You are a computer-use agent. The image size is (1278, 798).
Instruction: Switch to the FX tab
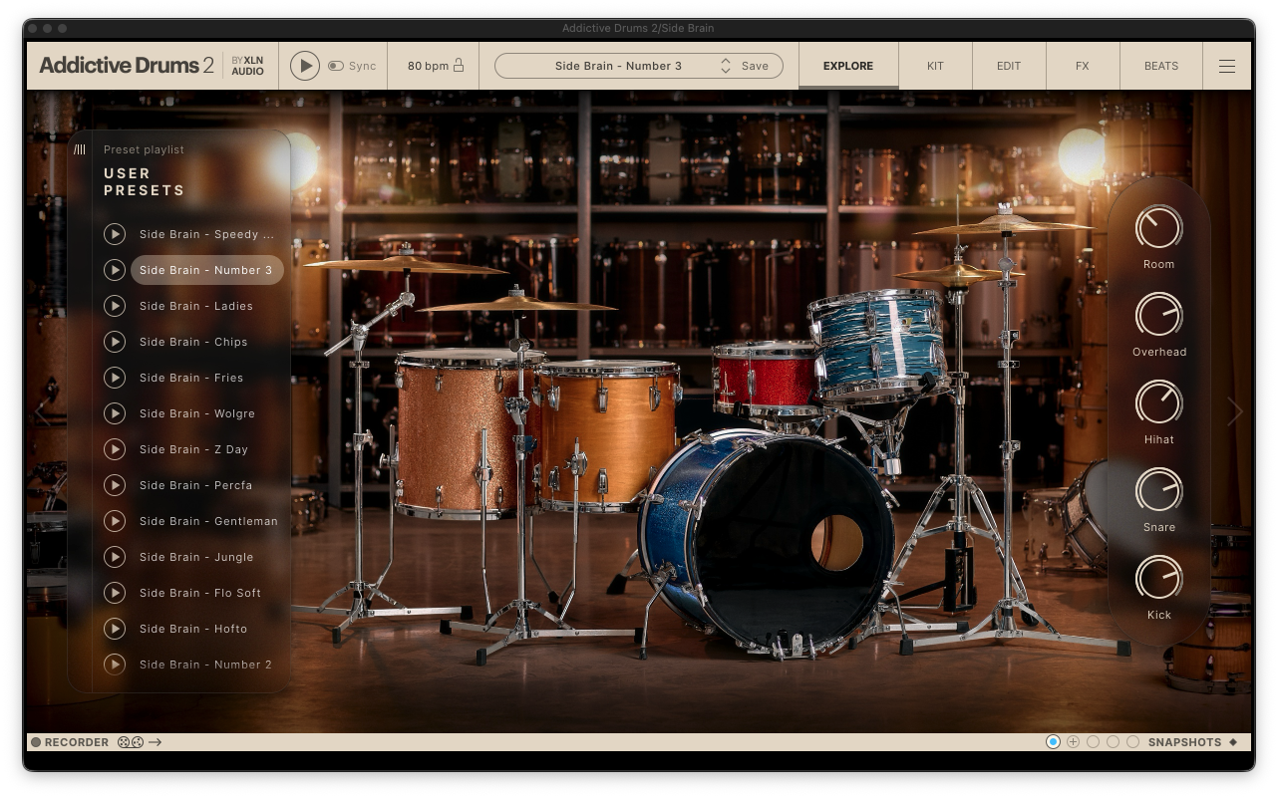pos(1083,66)
